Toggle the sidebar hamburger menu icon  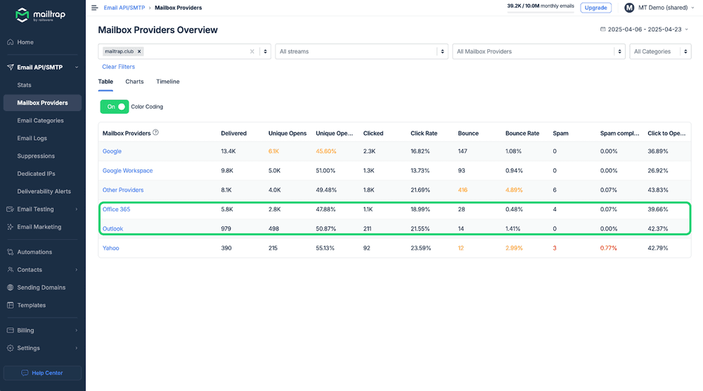[95, 8]
